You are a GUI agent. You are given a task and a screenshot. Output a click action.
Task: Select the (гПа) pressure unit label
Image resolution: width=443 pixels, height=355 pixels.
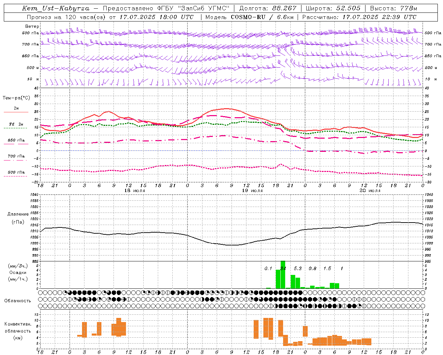click(18, 222)
